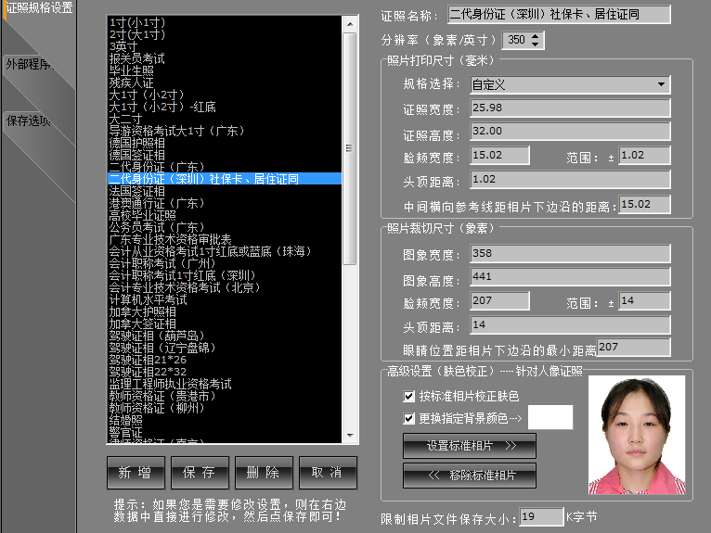Click the 证照宽度 field showing 25.98
The width and height of the screenshot is (711, 533).
click(x=570, y=108)
